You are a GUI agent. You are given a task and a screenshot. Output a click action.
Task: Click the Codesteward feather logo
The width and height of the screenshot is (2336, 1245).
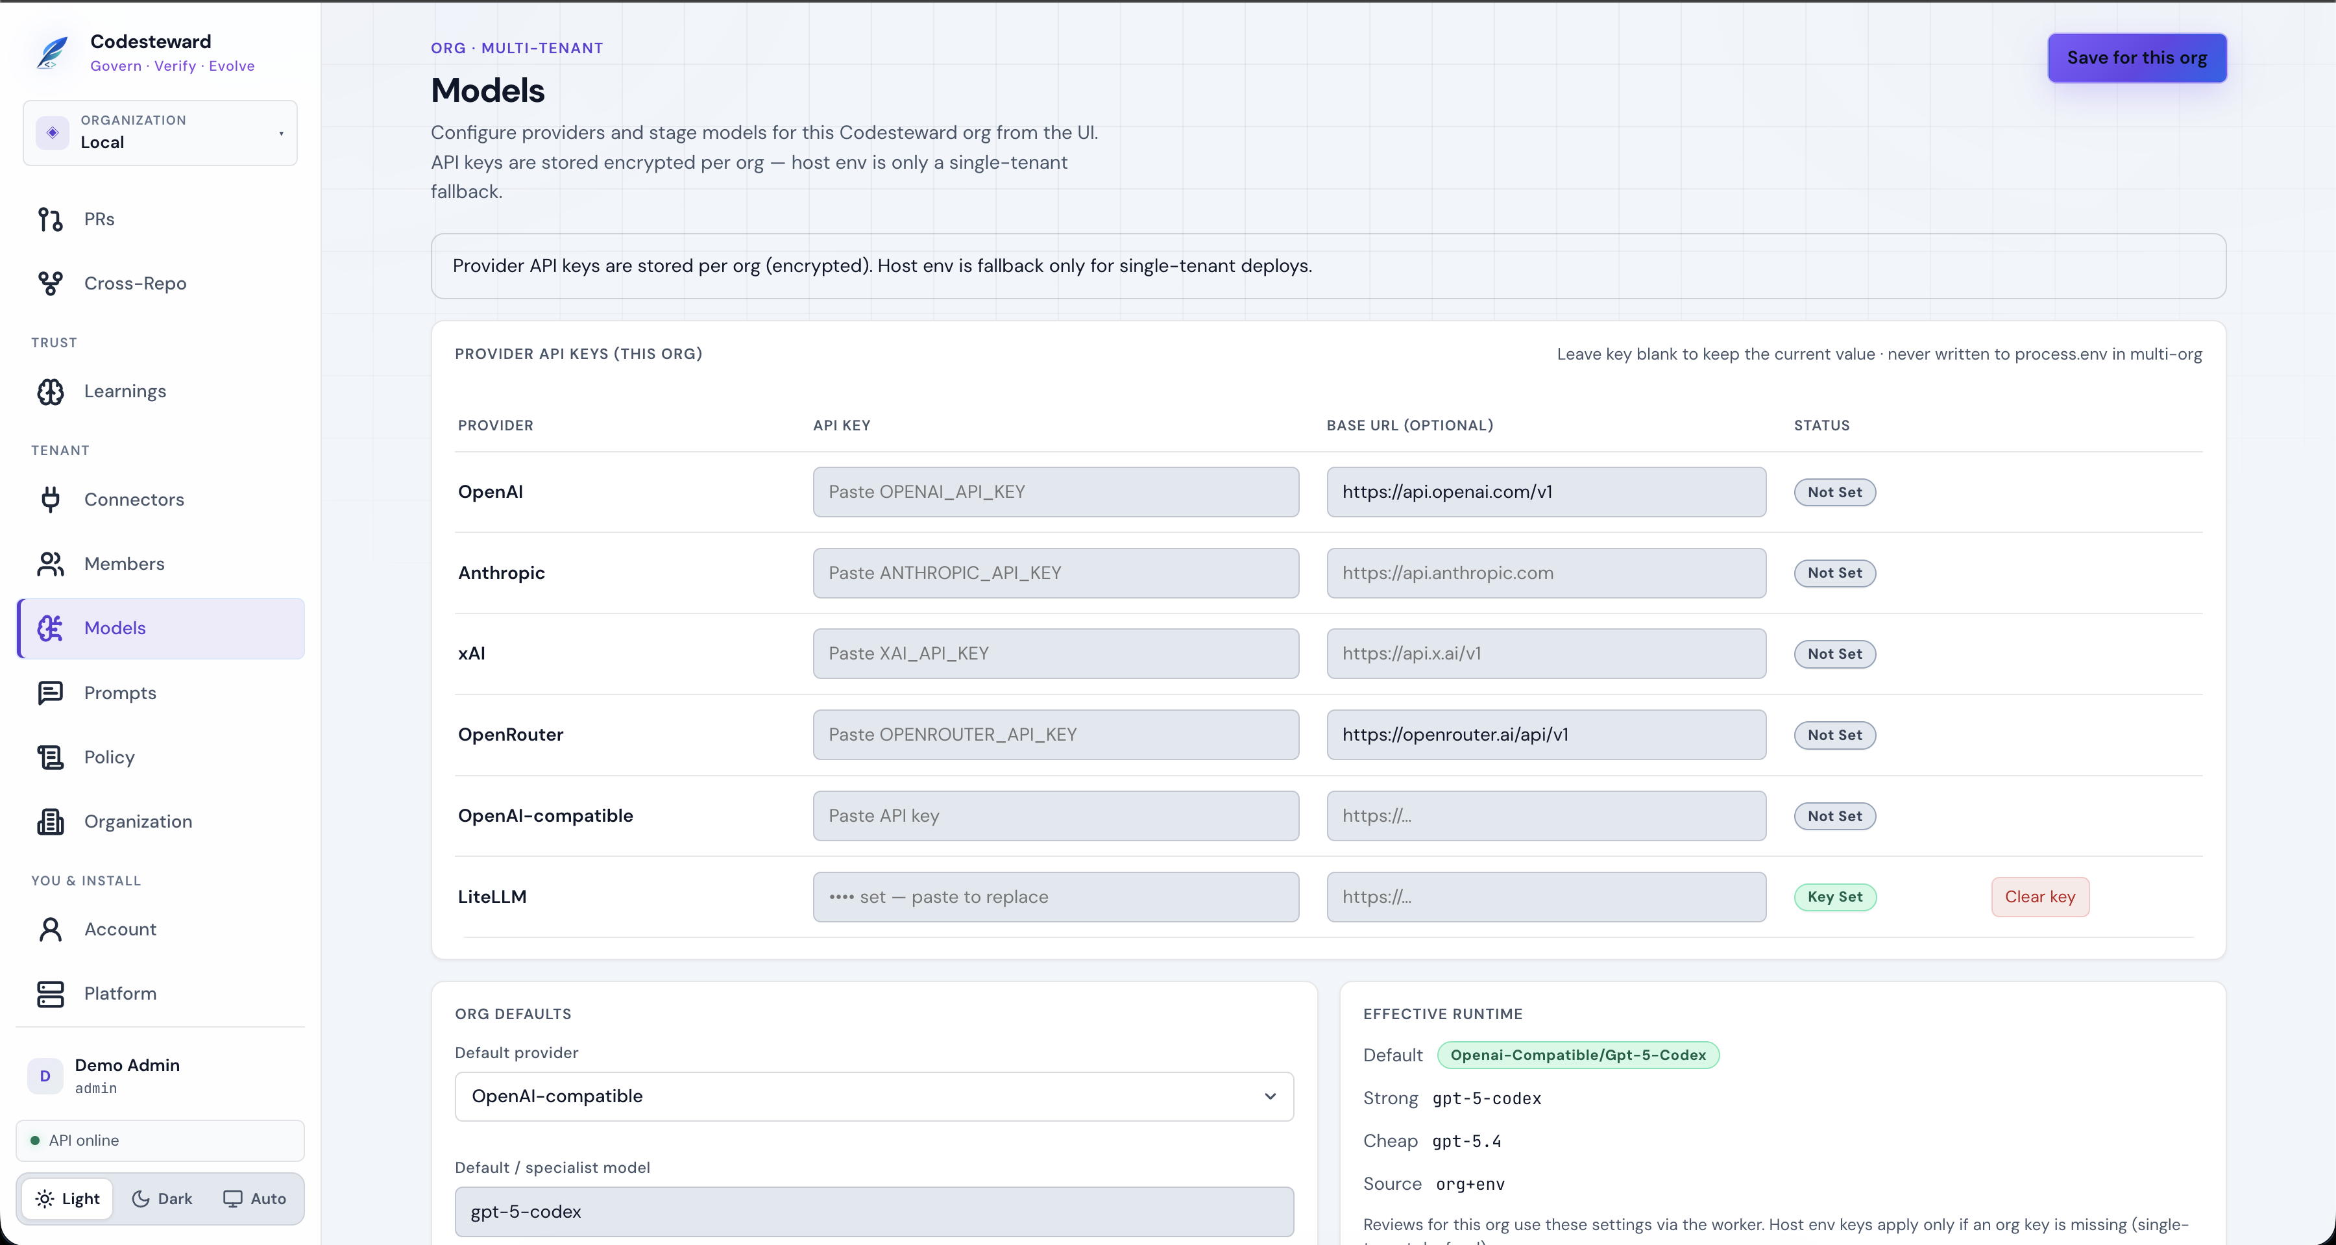point(52,53)
